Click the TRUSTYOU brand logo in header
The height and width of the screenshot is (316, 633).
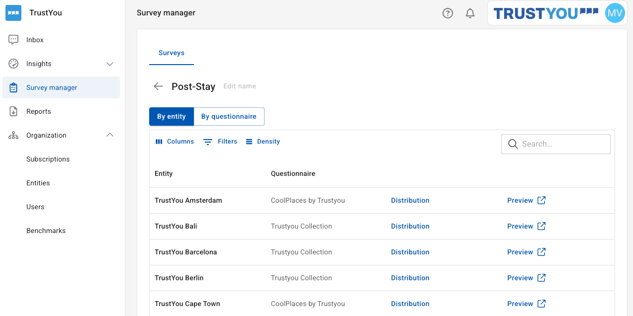point(546,13)
